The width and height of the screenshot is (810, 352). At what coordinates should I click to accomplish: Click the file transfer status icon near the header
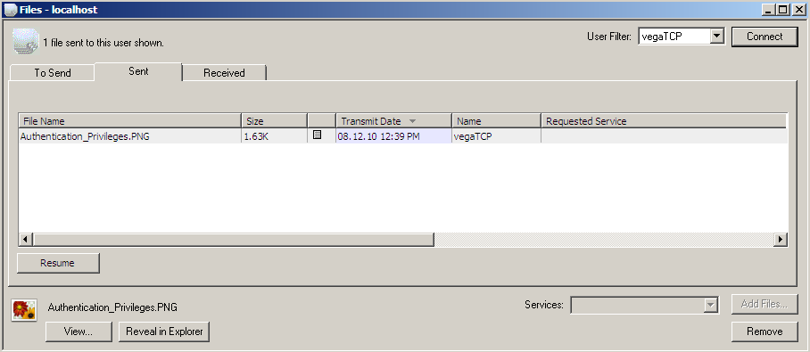click(26, 41)
